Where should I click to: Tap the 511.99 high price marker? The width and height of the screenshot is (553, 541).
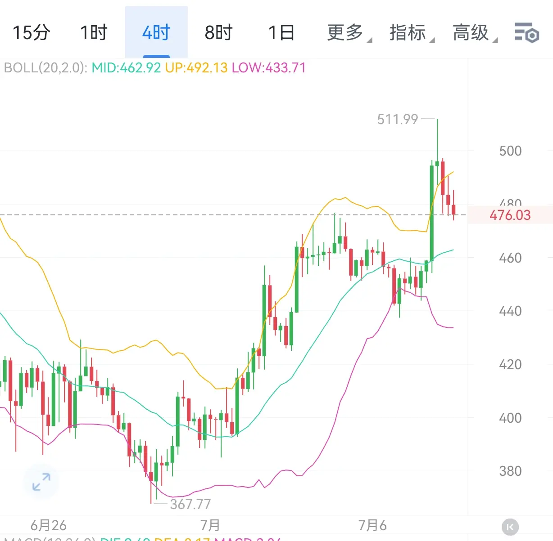click(398, 119)
